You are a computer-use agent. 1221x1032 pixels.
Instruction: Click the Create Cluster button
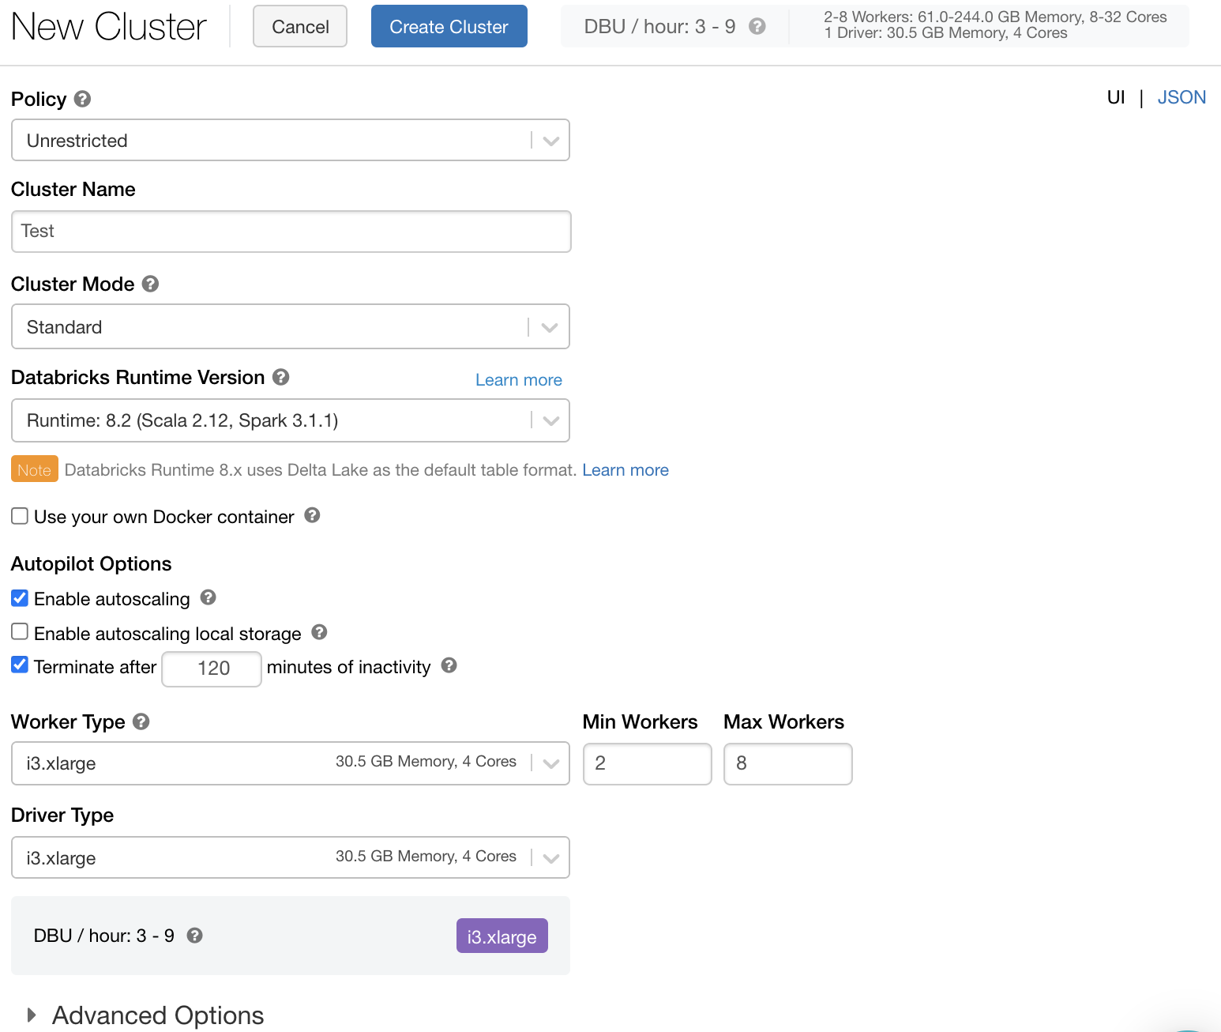[449, 27]
